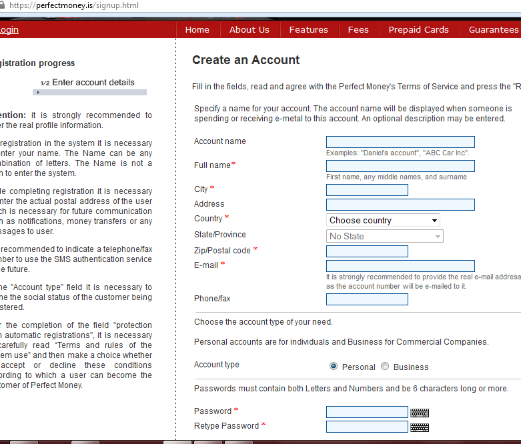This screenshot has height=444, width=521.
Task: Click the City text field
Action: (x=367, y=190)
